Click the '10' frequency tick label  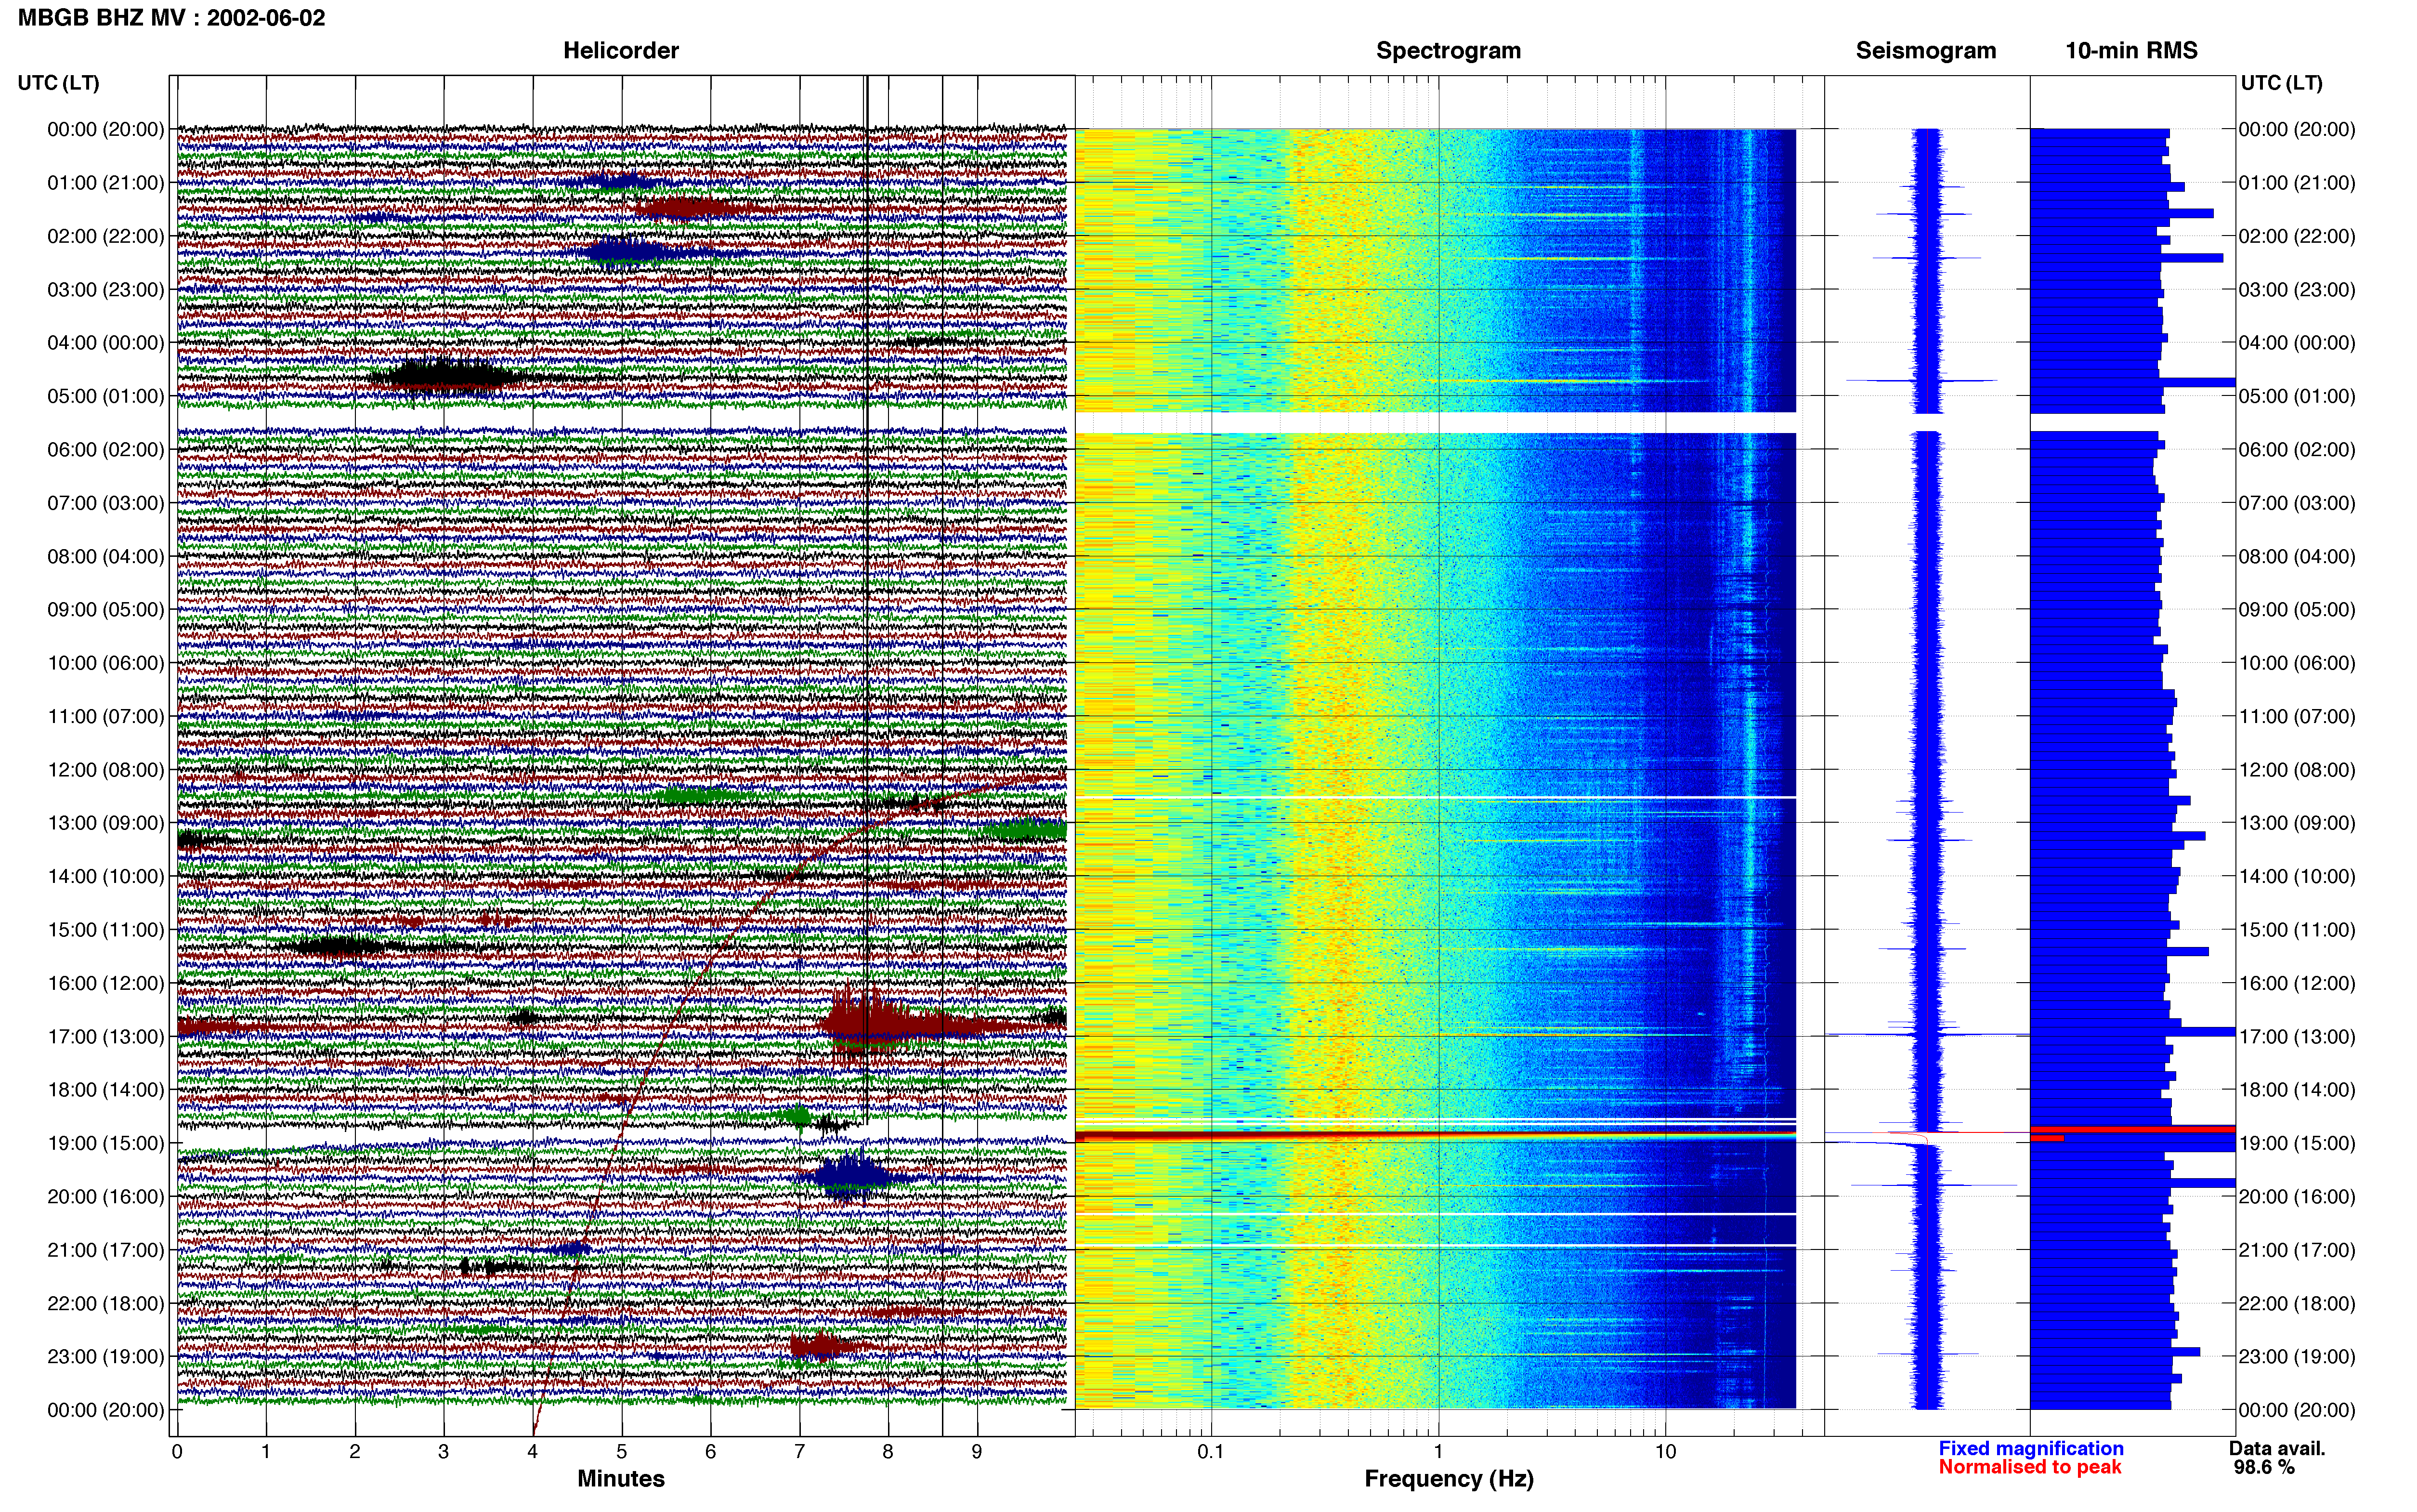pos(1665,1452)
